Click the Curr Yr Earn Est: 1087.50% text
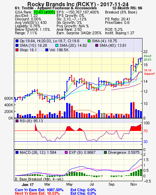 [39, 190]
